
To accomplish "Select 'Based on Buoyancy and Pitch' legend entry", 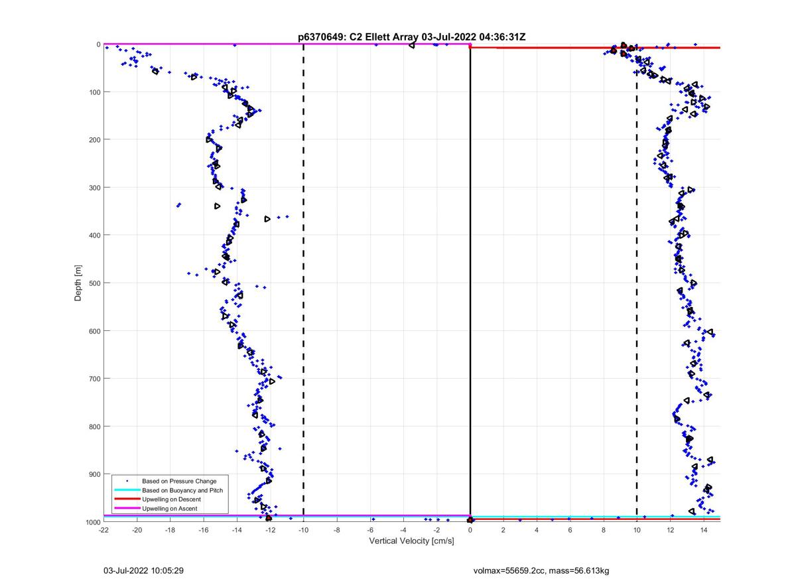I will click(182, 490).
